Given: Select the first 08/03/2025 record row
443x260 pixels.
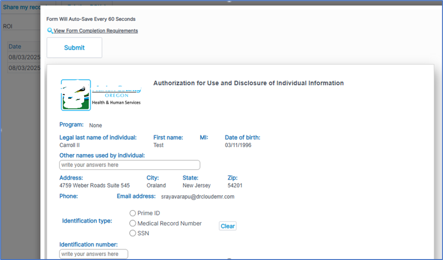Looking at the screenshot, I should click(24, 58).
